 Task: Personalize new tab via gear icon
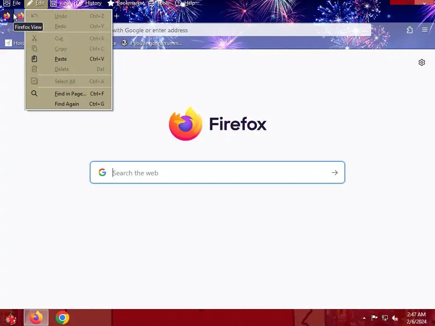click(422, 62)
